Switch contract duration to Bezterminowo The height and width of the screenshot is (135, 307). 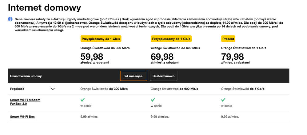pos(163,76)
